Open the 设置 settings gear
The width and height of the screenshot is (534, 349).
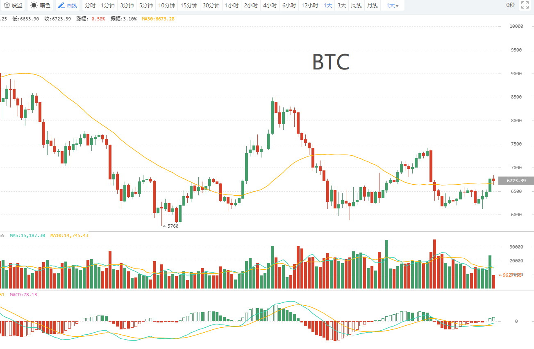13,6
